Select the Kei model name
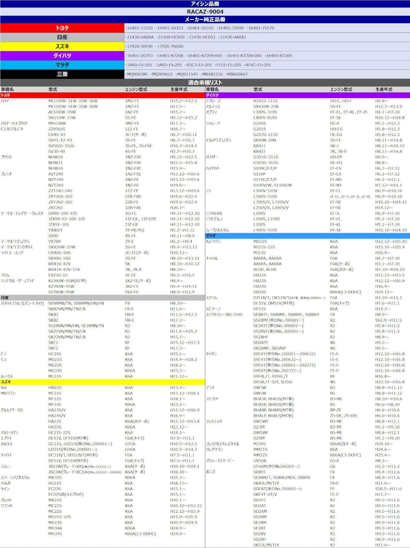410x548 pixels. [4, 388]
